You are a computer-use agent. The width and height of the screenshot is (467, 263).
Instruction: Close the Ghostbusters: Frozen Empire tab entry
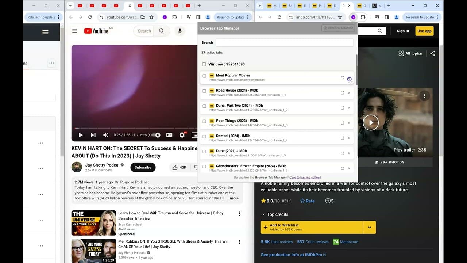pyautogui.click(x=349, y=168)
